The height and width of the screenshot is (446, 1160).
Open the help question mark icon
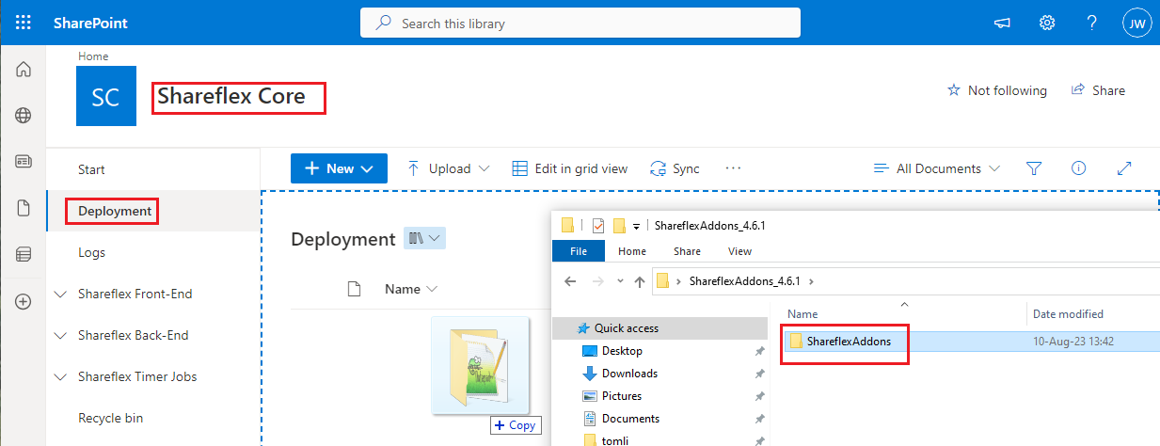[1091, 23]
